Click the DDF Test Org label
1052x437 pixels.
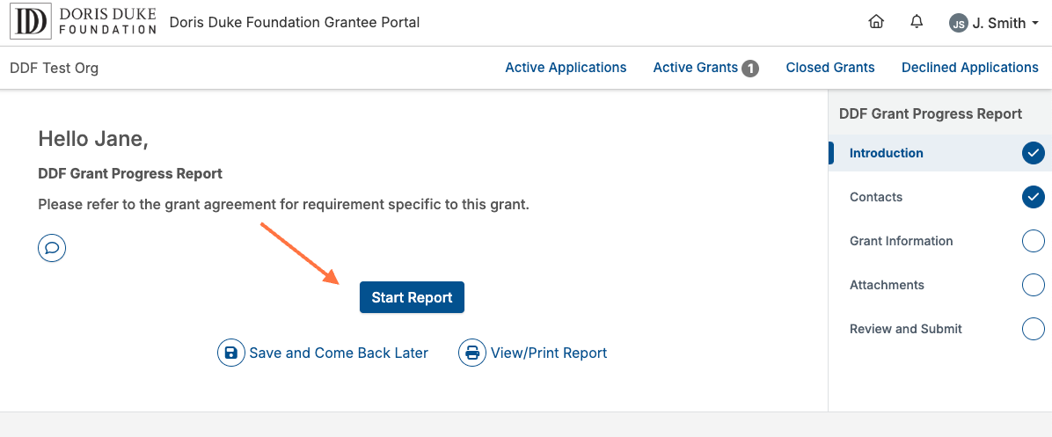pyautogui.click(x=55, y=69)
